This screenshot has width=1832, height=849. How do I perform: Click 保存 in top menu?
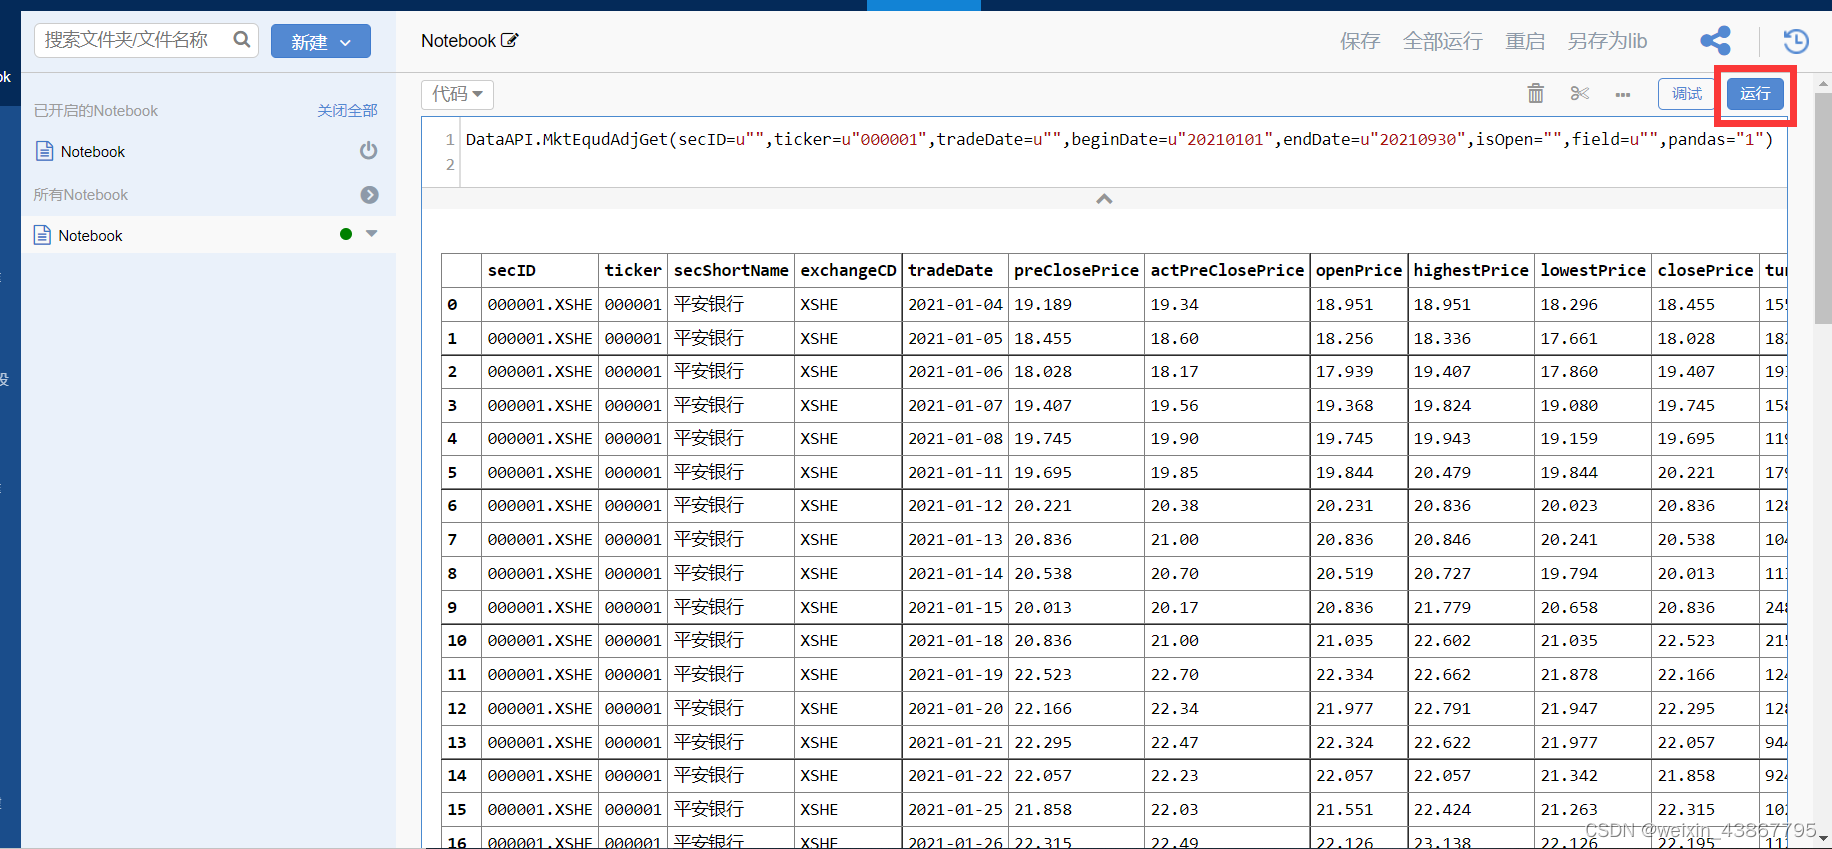[x=1359, y=41]
